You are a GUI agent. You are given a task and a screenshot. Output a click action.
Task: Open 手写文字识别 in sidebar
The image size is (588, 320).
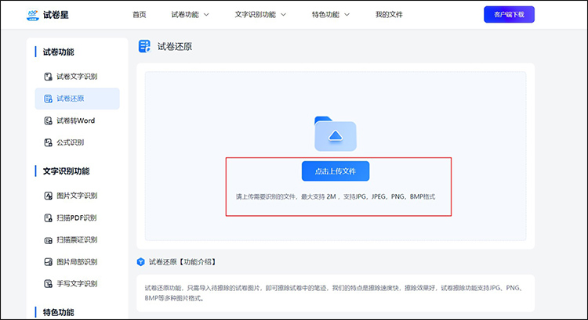click(x=78, y=283)
